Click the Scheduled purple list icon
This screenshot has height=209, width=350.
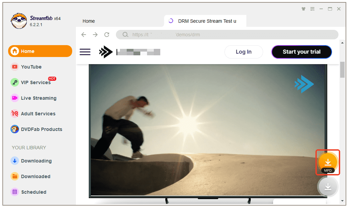click(x=15, y=192)
